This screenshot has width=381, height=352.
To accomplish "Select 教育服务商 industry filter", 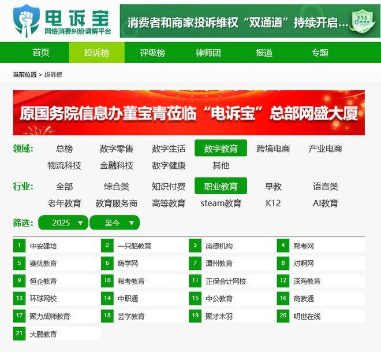I will (x=117, y=203).
